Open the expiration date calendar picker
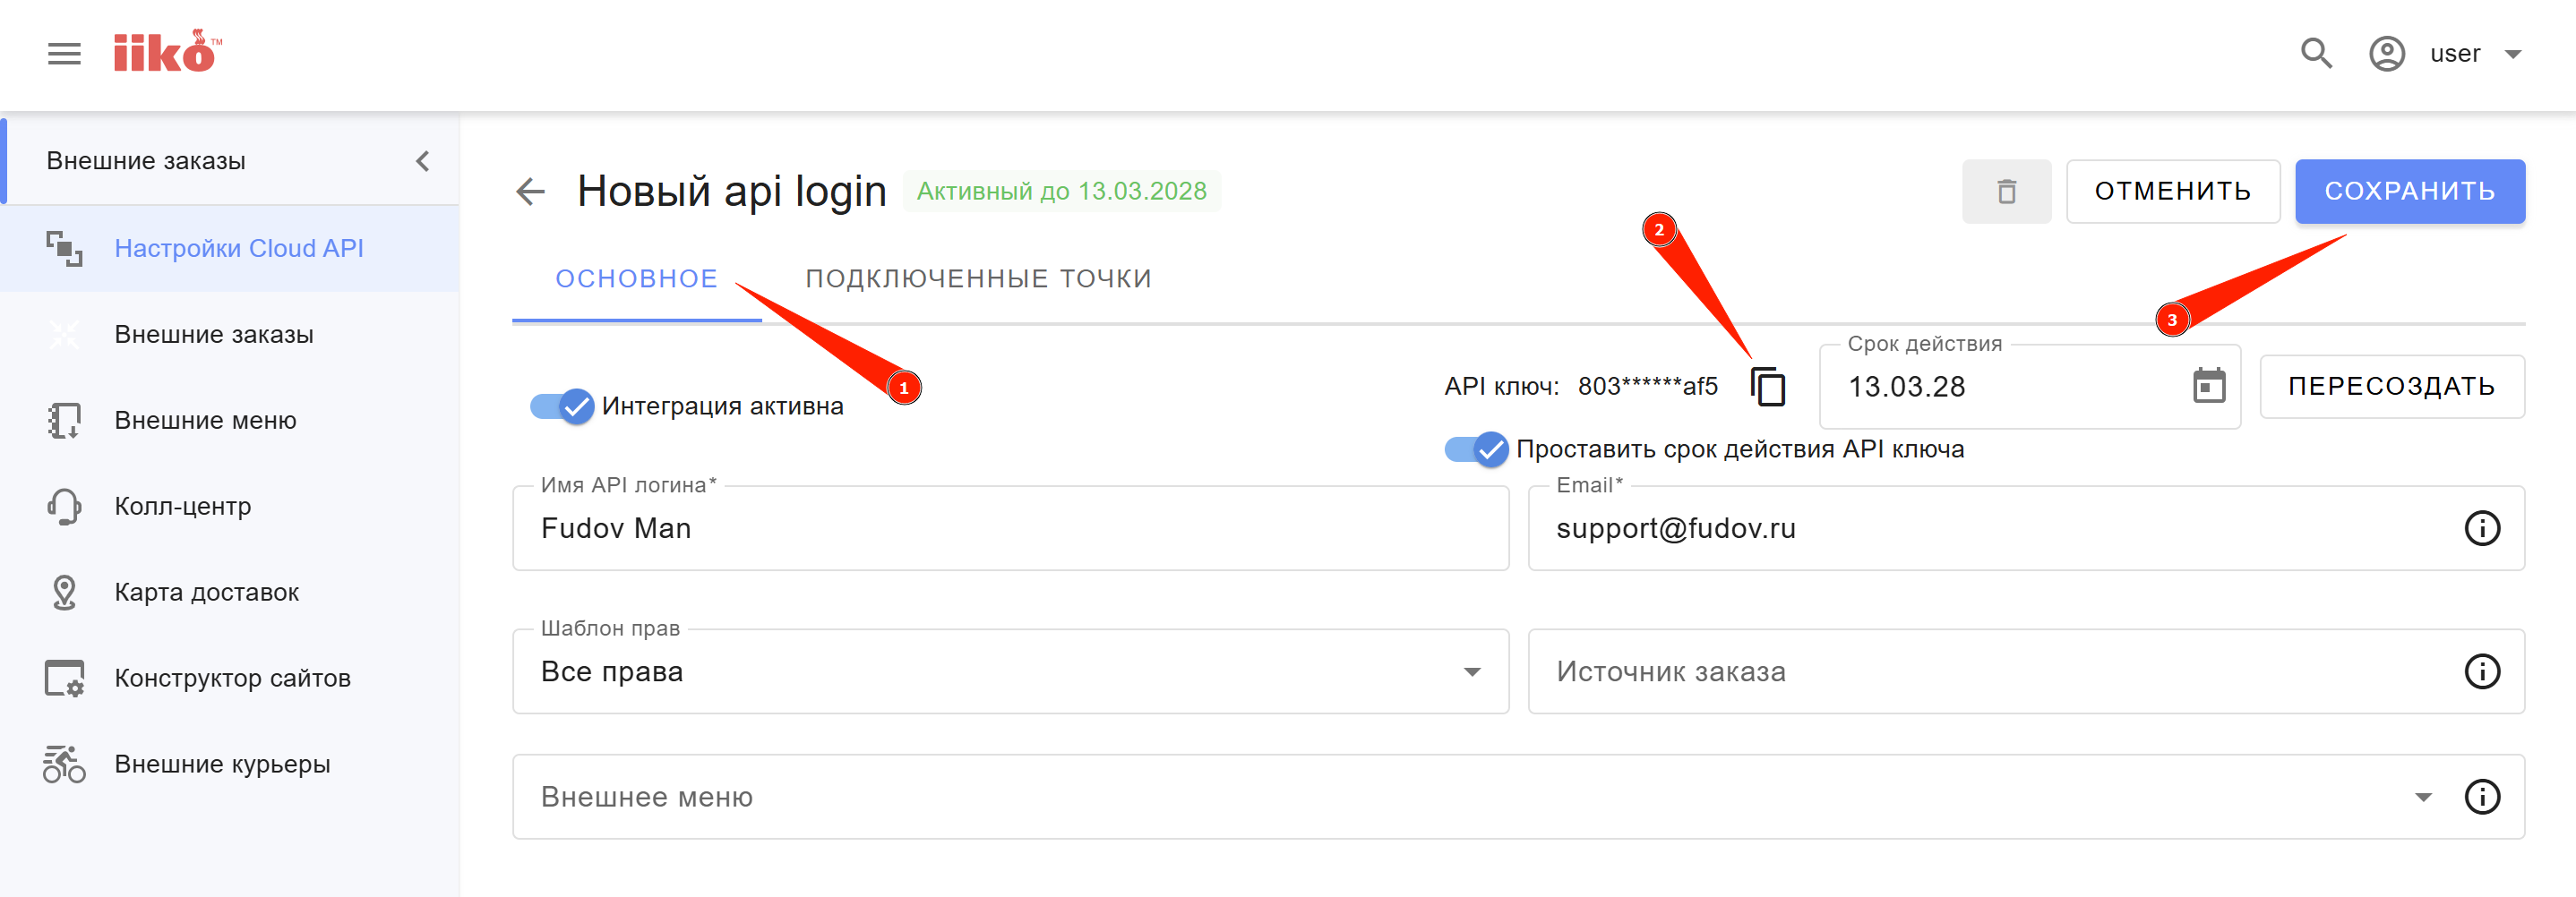This screenshot has width=2576, height=897. pos(2208,387)
